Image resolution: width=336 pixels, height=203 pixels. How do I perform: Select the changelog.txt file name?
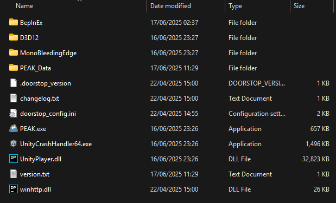click(40, 99)
